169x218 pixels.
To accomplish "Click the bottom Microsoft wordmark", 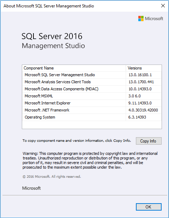I will pos(31,188).
